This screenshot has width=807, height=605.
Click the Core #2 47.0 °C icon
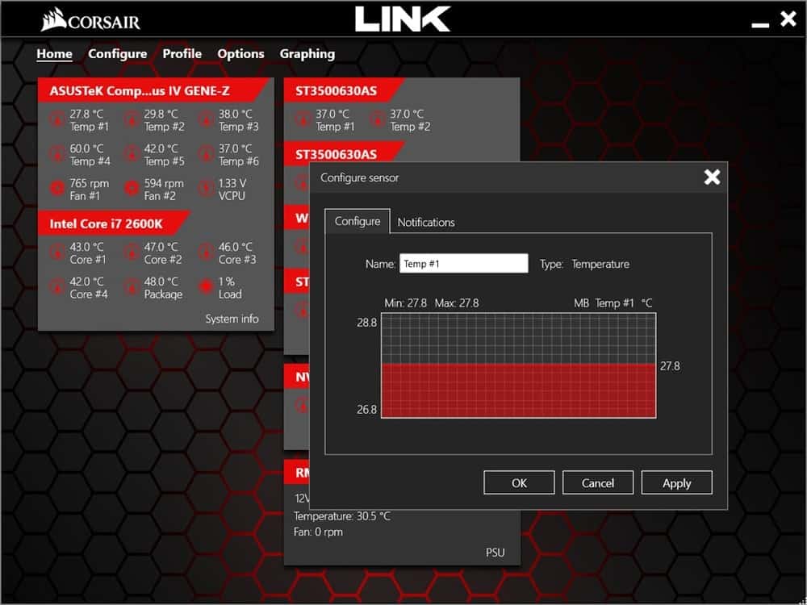[132, 252]
